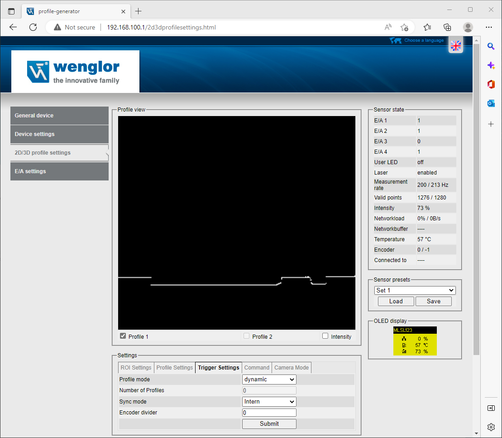Expand the Sync mode dropdown
Viewport: 502px width, 438px height.
click(269, 402)
